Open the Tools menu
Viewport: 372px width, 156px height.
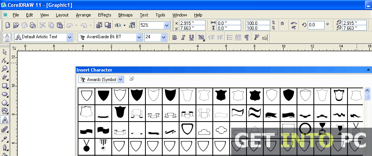tap(160, 15)
